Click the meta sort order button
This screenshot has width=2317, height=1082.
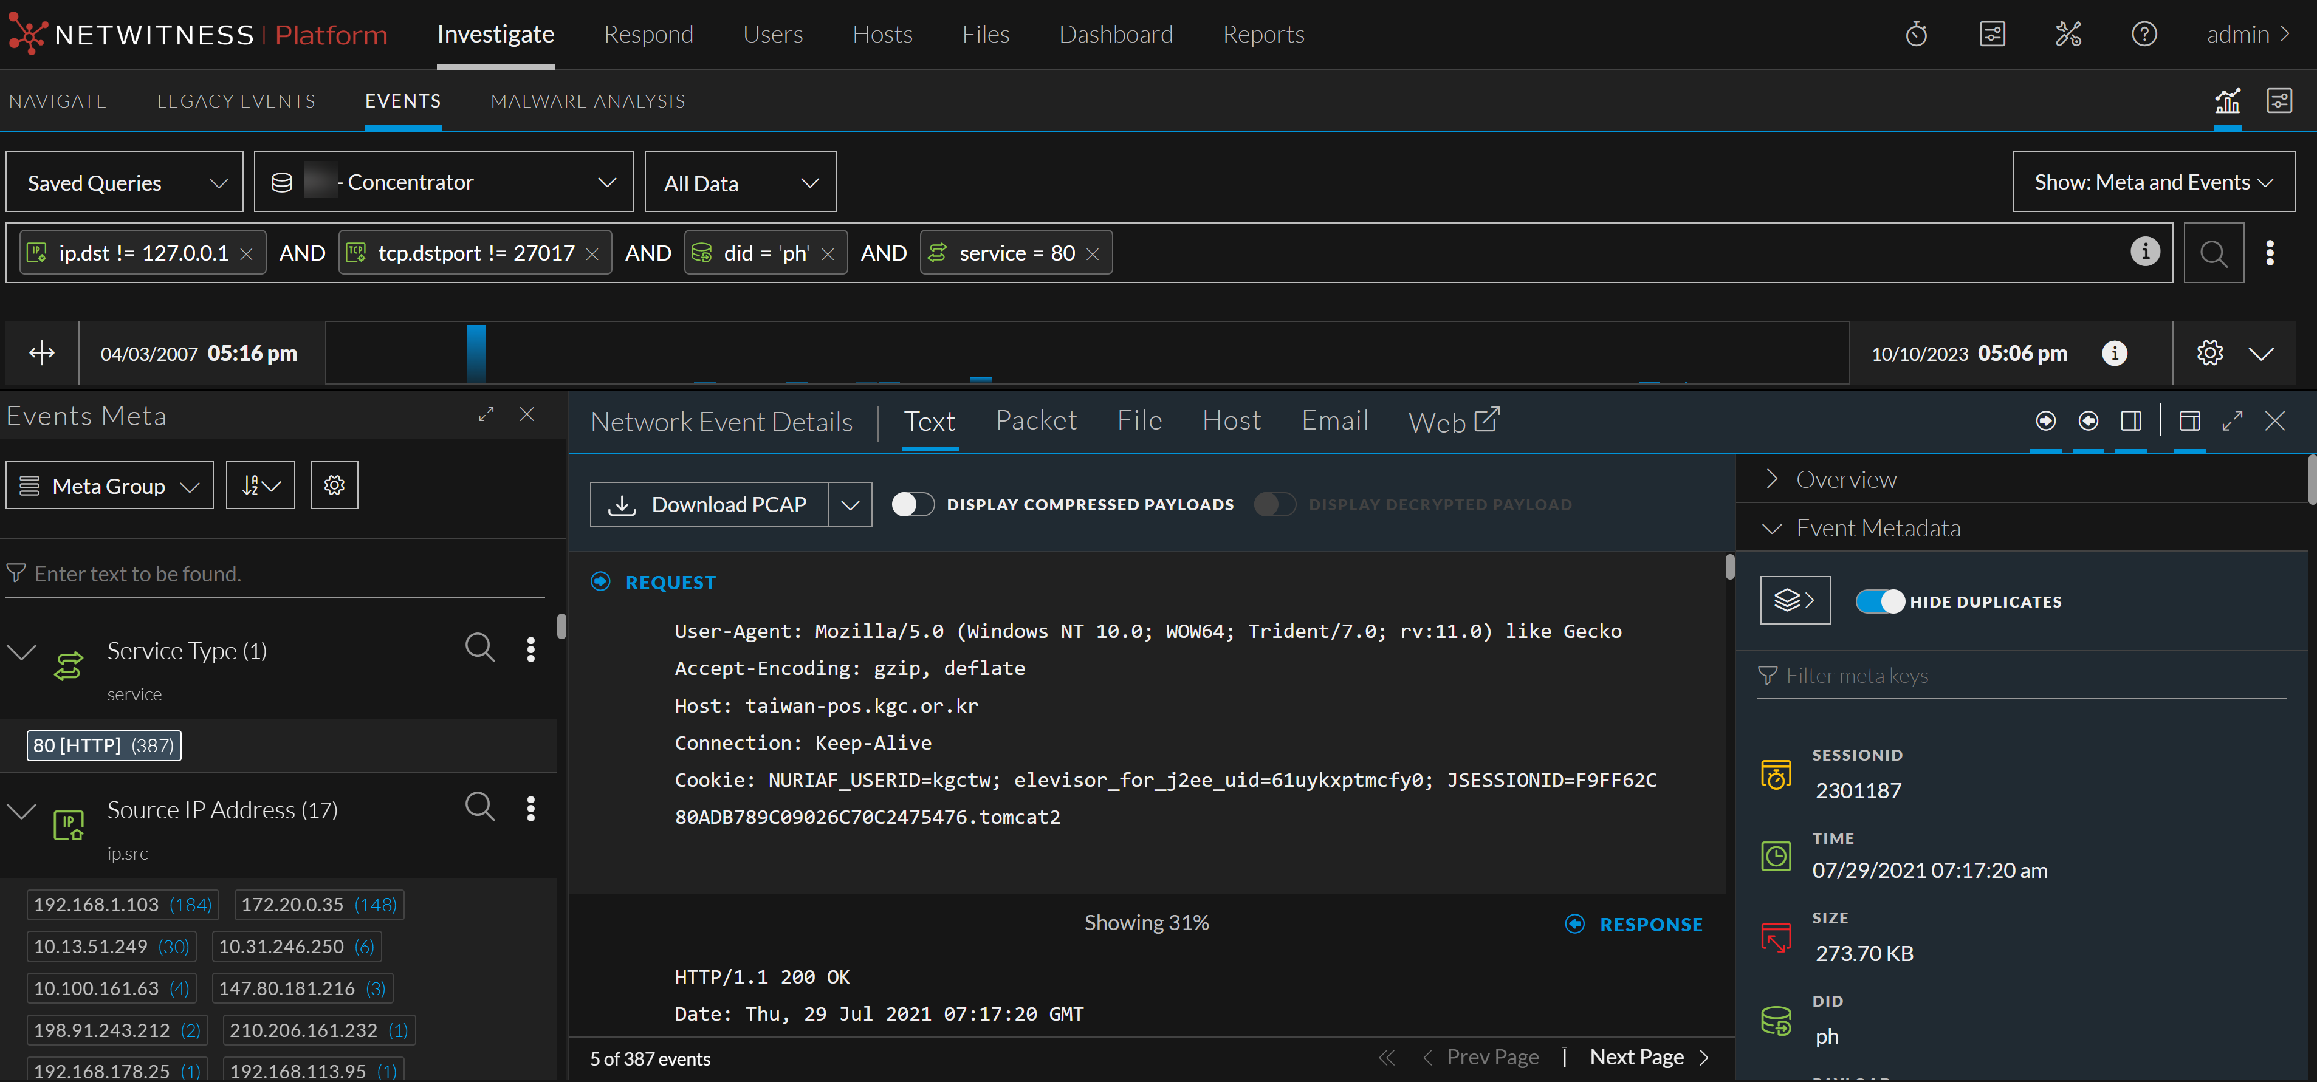click(260, 485)
